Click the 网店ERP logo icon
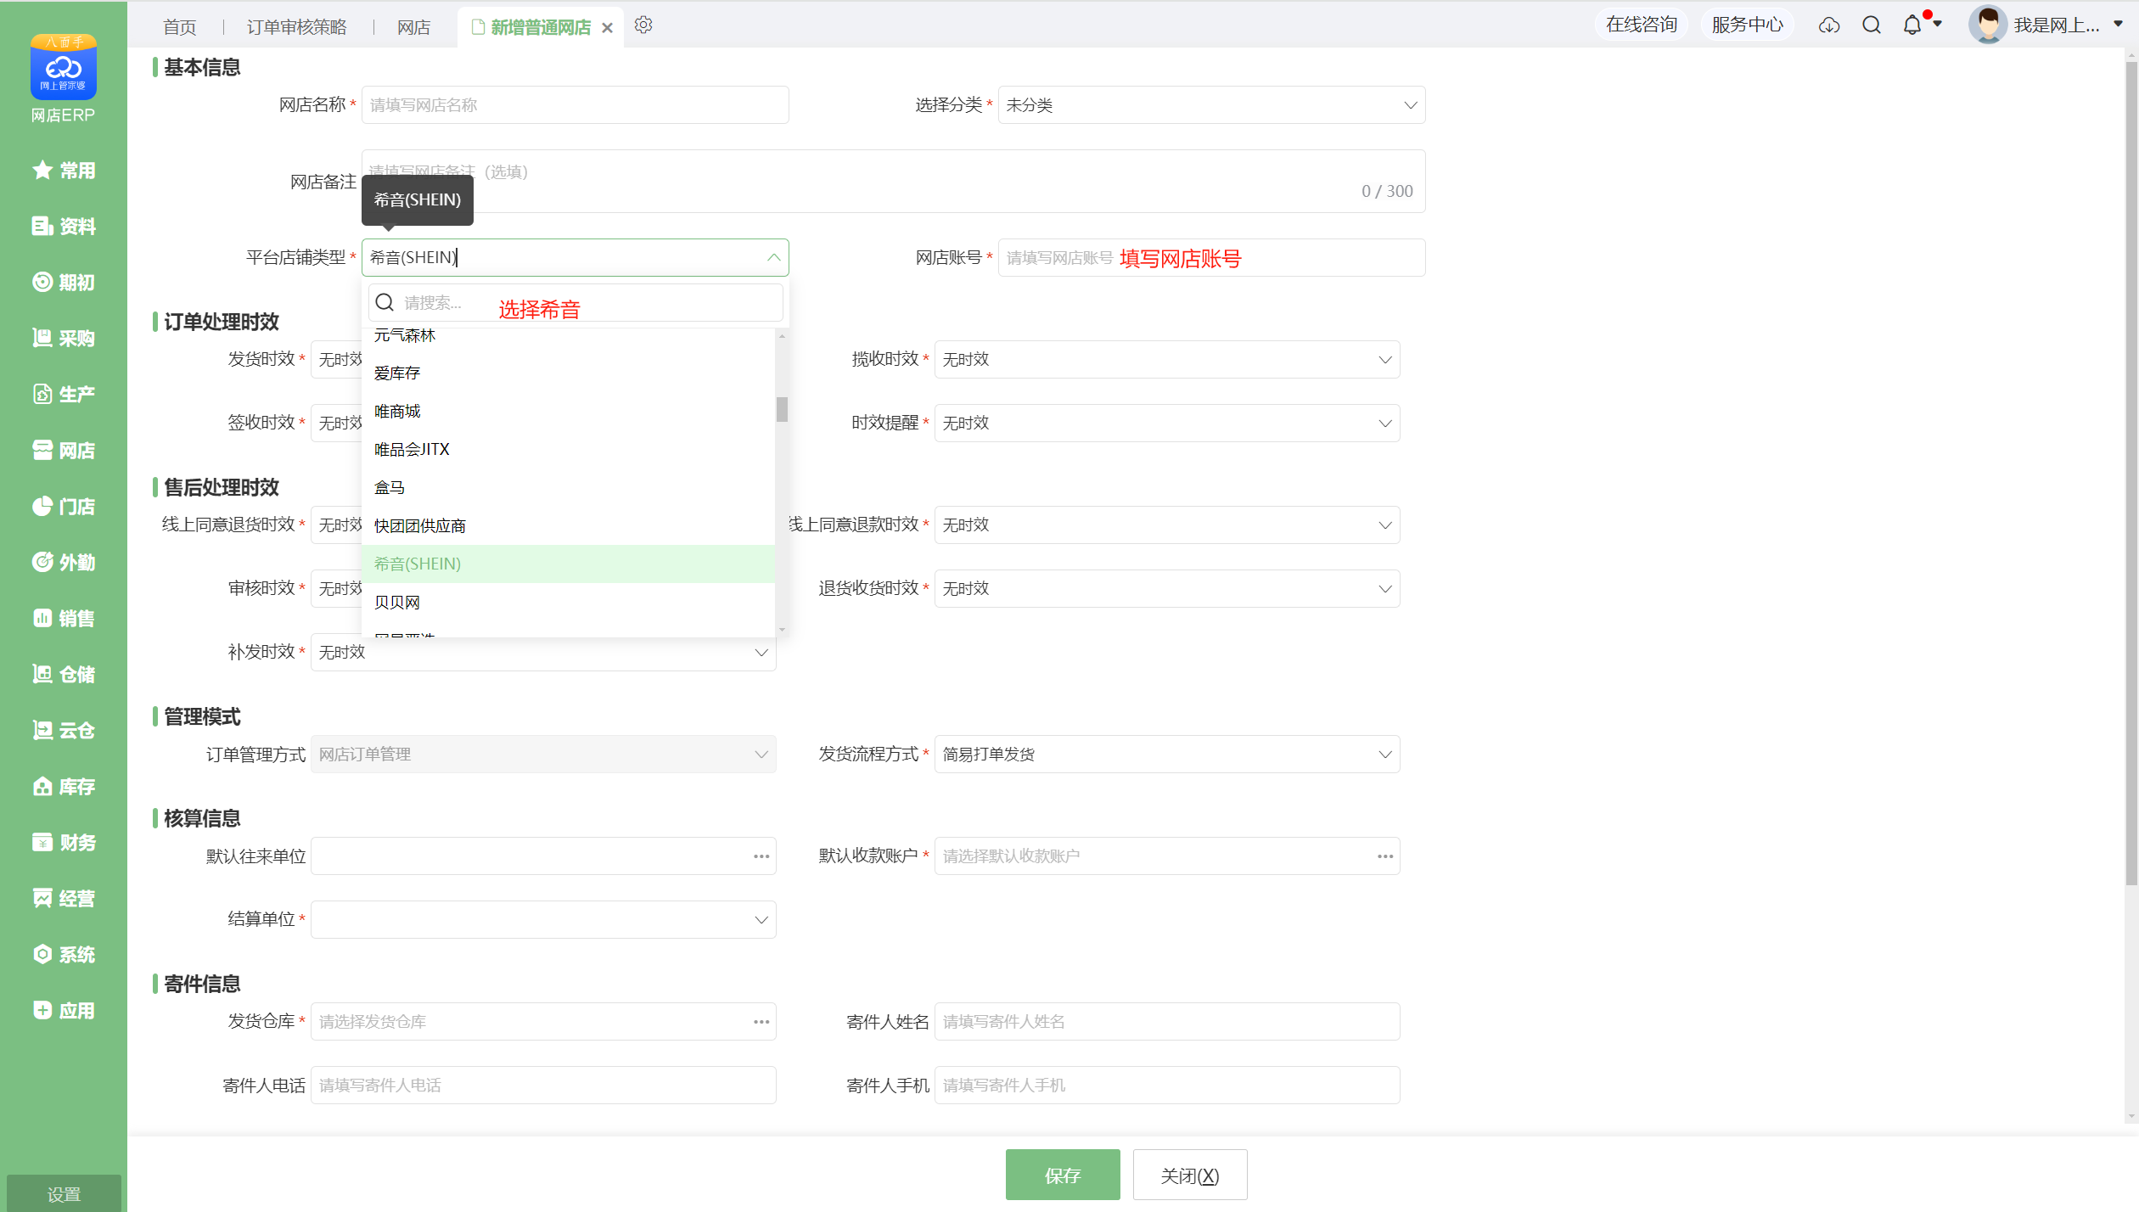2139x1212 pixels. click(64, 67)
